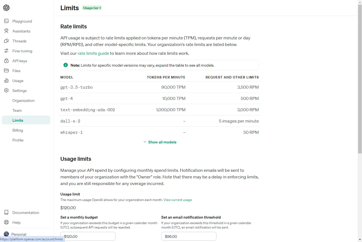362x242 pixels.
Task: Open Playground via its terminal icon
Action: pos(6,21)
